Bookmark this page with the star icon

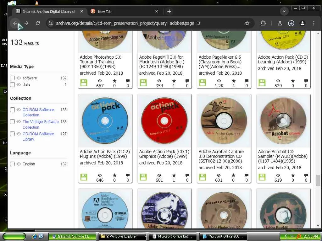click(247, 23)
